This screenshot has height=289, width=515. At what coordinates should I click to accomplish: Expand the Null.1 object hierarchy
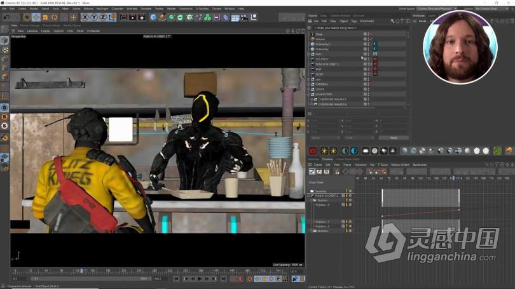pos(309,54)
